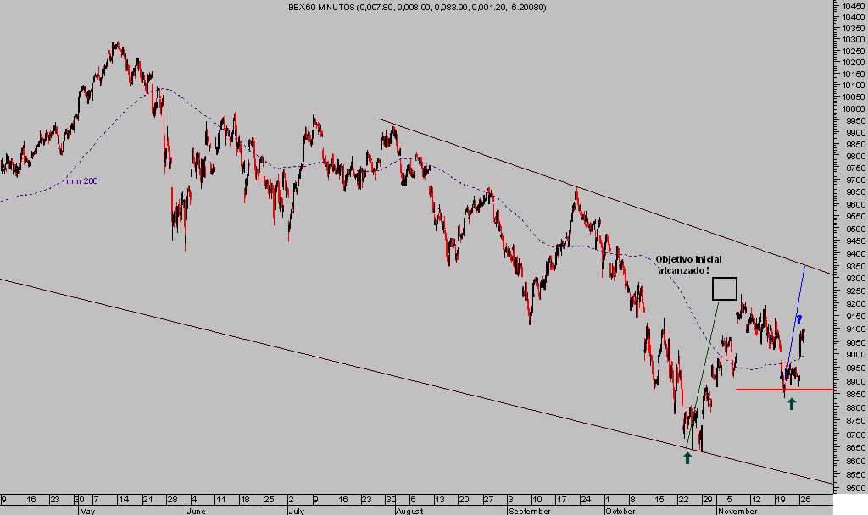Click the blue question mark annotation

[798, 319]
